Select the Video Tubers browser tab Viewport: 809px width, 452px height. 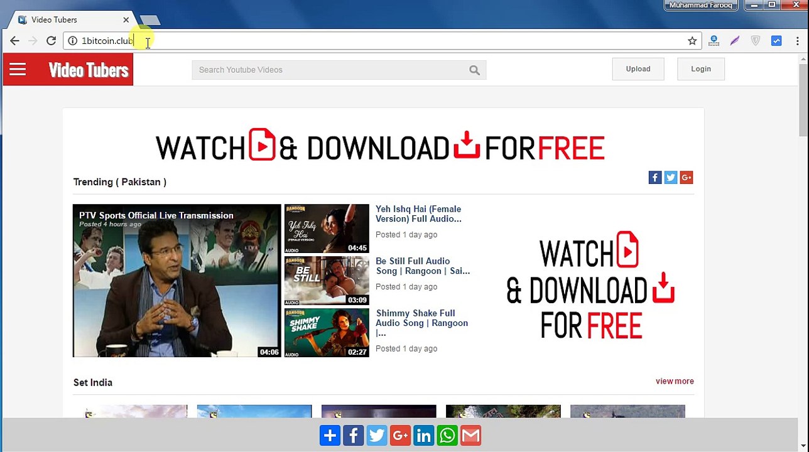pyautogui.click(x=69, y=19)
